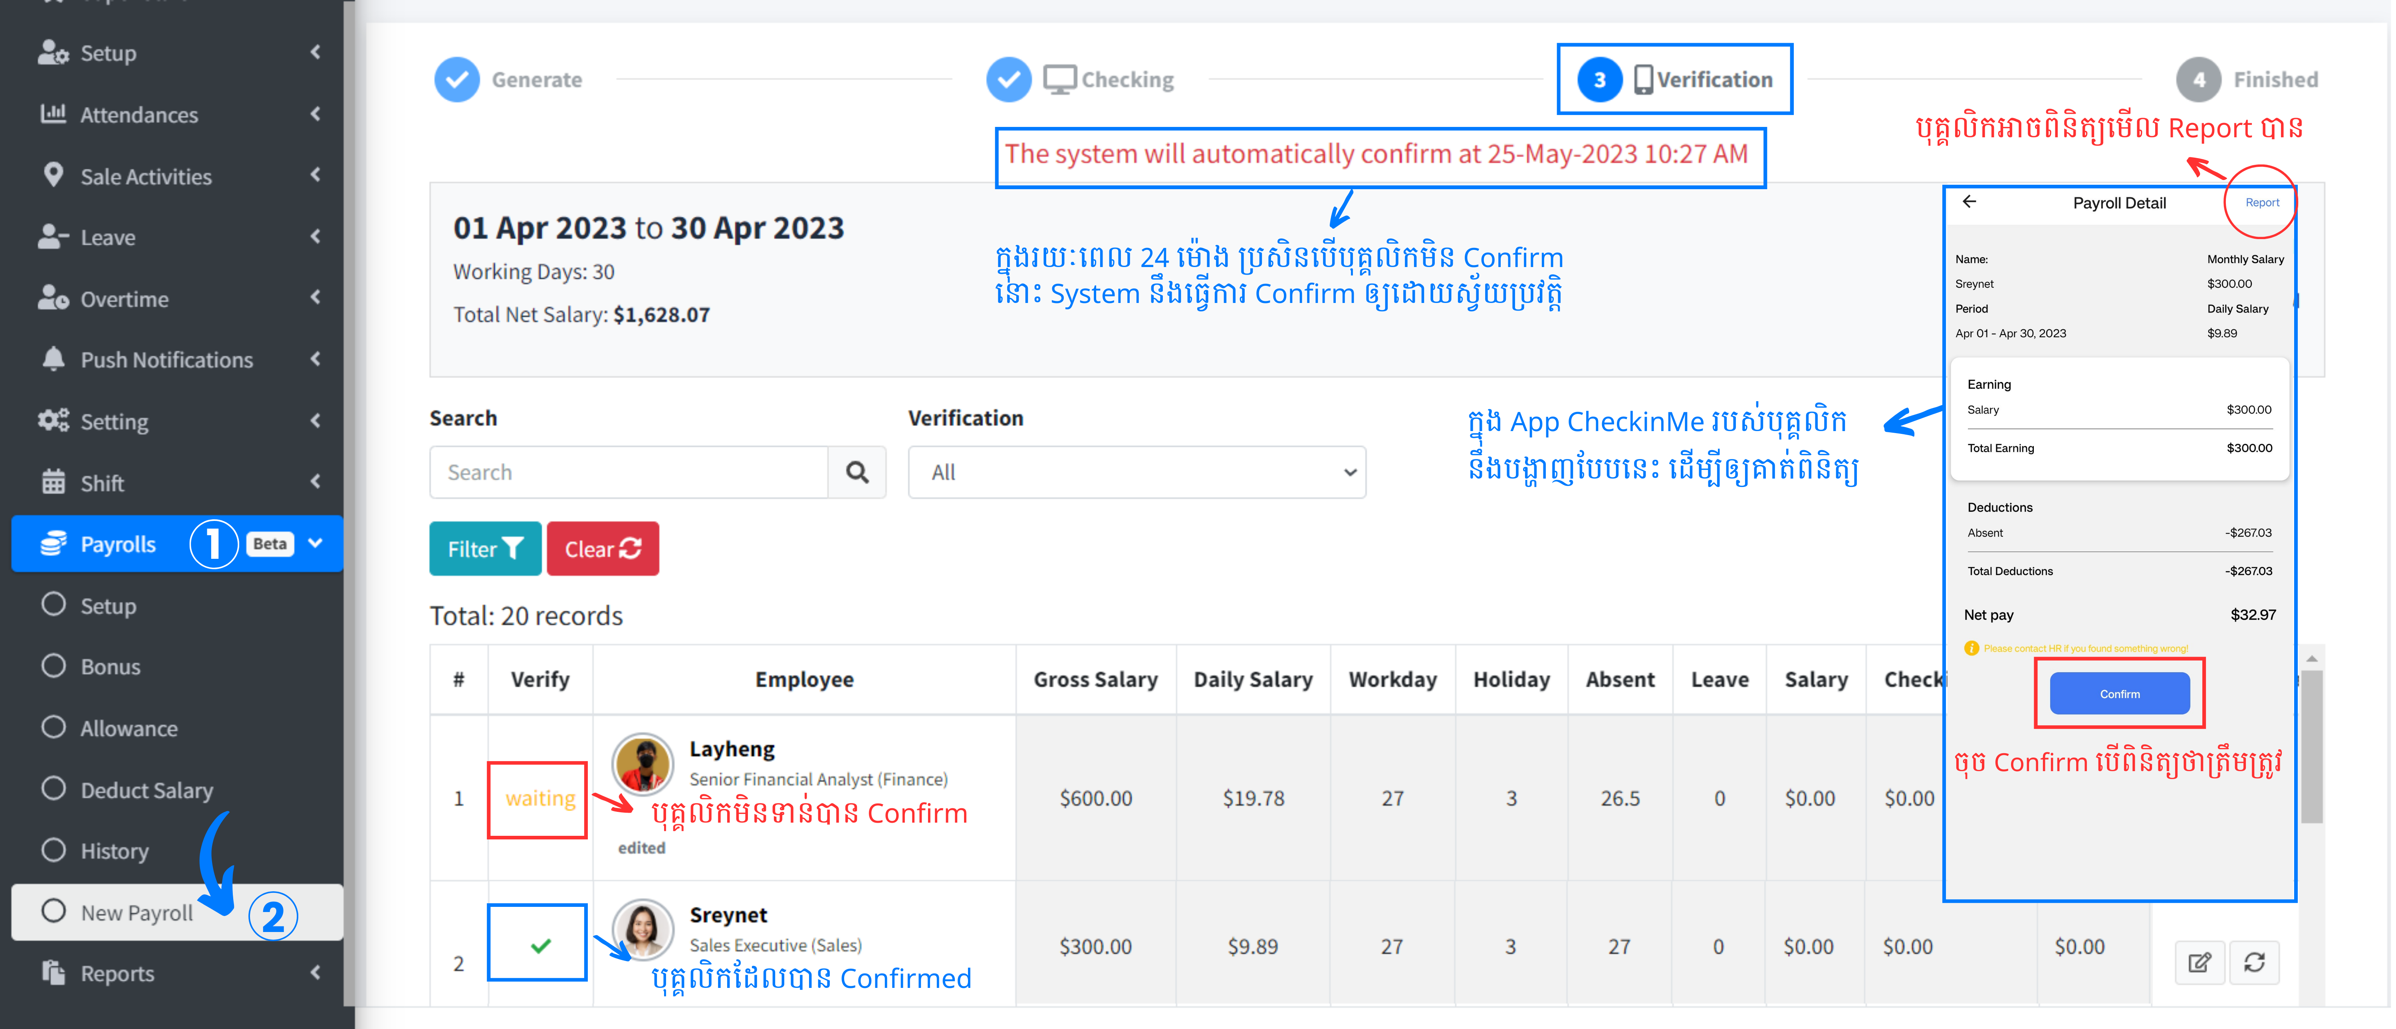
Task: Click the Checking step checkmark circle
Action: 1008,79
